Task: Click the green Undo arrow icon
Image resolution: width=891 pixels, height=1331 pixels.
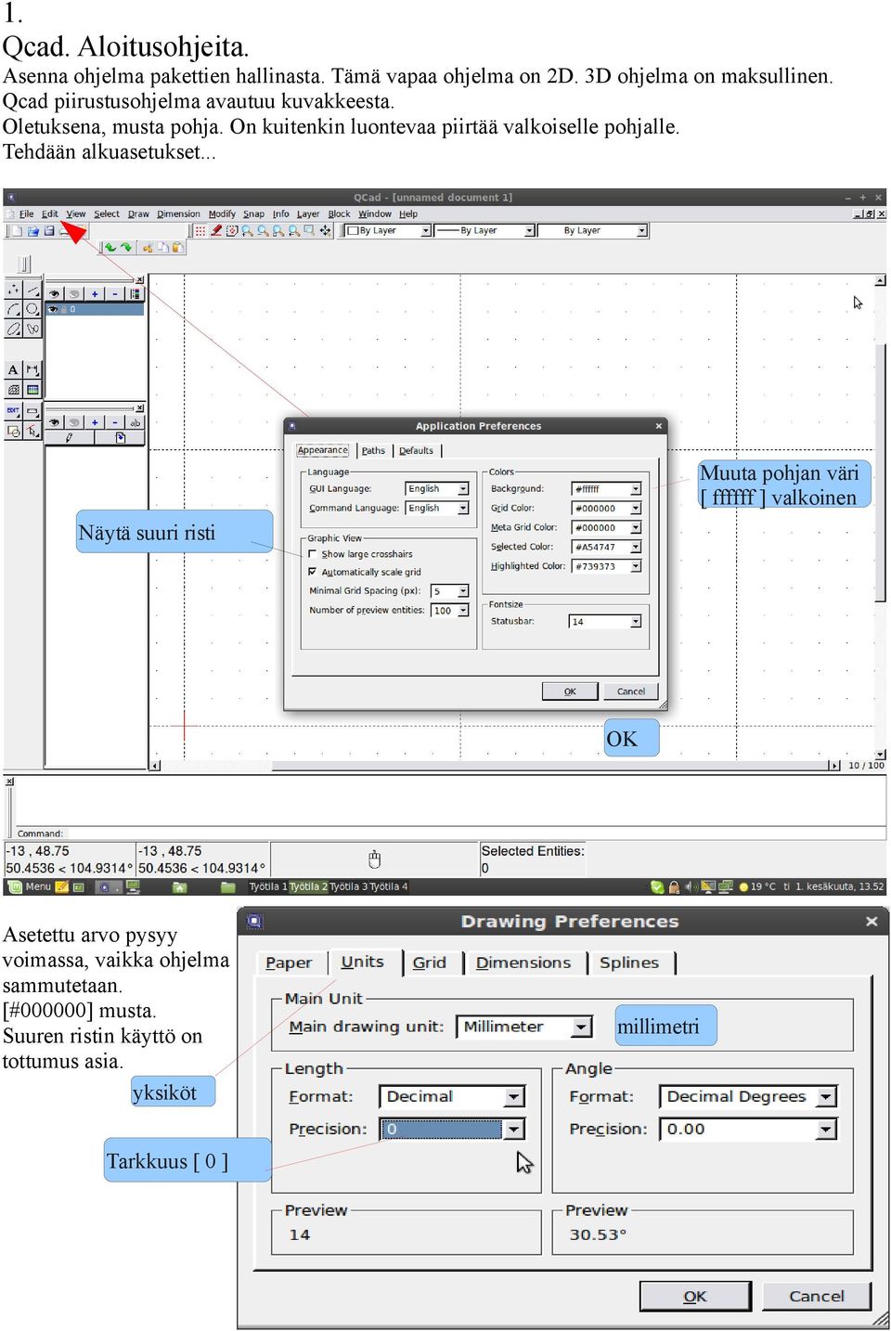Action: point(110,248)
